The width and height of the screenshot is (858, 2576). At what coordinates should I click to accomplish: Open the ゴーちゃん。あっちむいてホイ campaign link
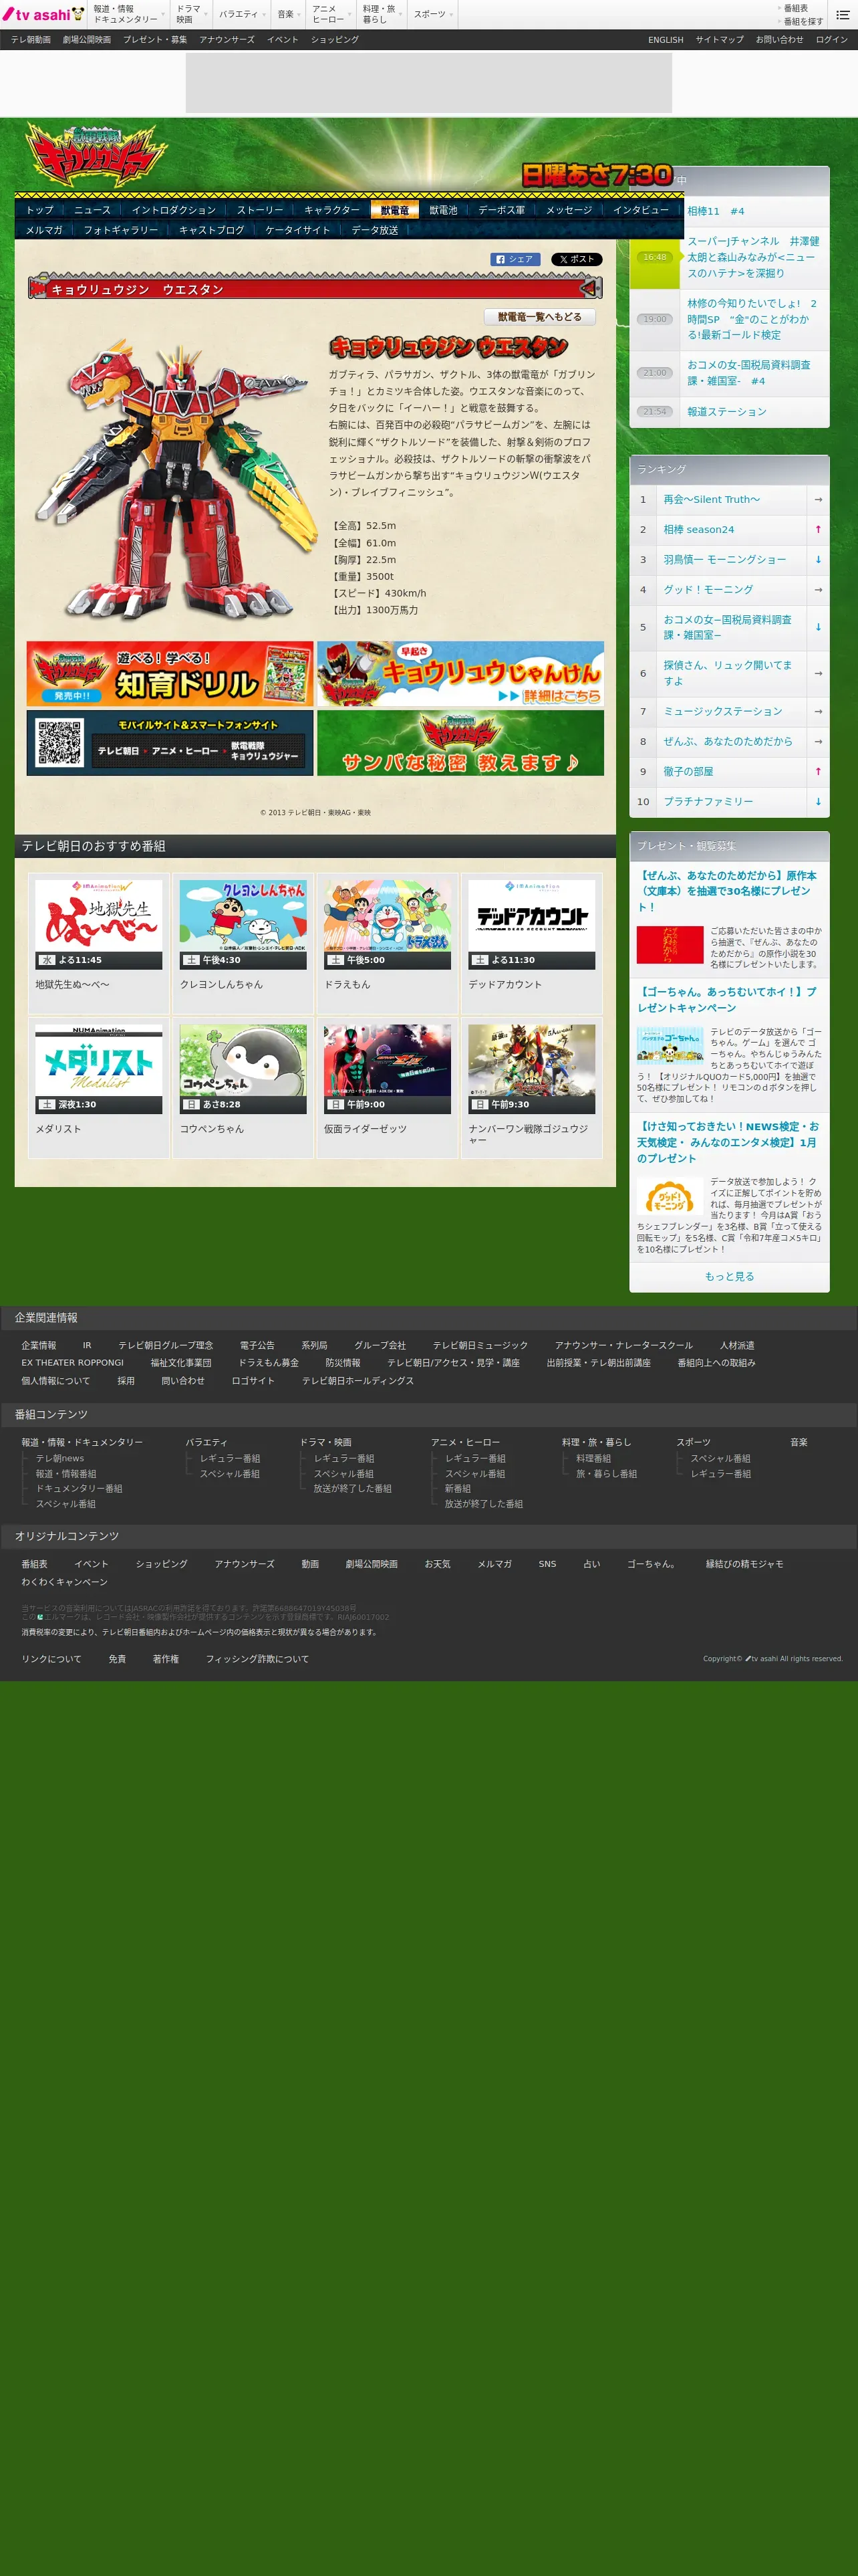(726, 1000)
